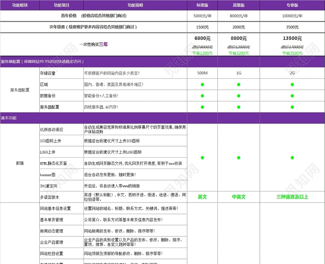The width and height of the screenshot is (325, 264).
Task: Select the 一次性购买三年 row label
Action: tap(94, 44)
